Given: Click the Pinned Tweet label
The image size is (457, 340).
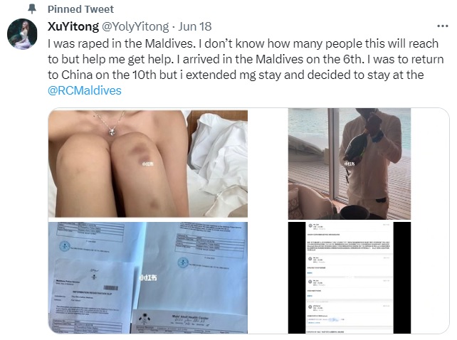Looking at the screenshot, I should click(x=80, y=9).
